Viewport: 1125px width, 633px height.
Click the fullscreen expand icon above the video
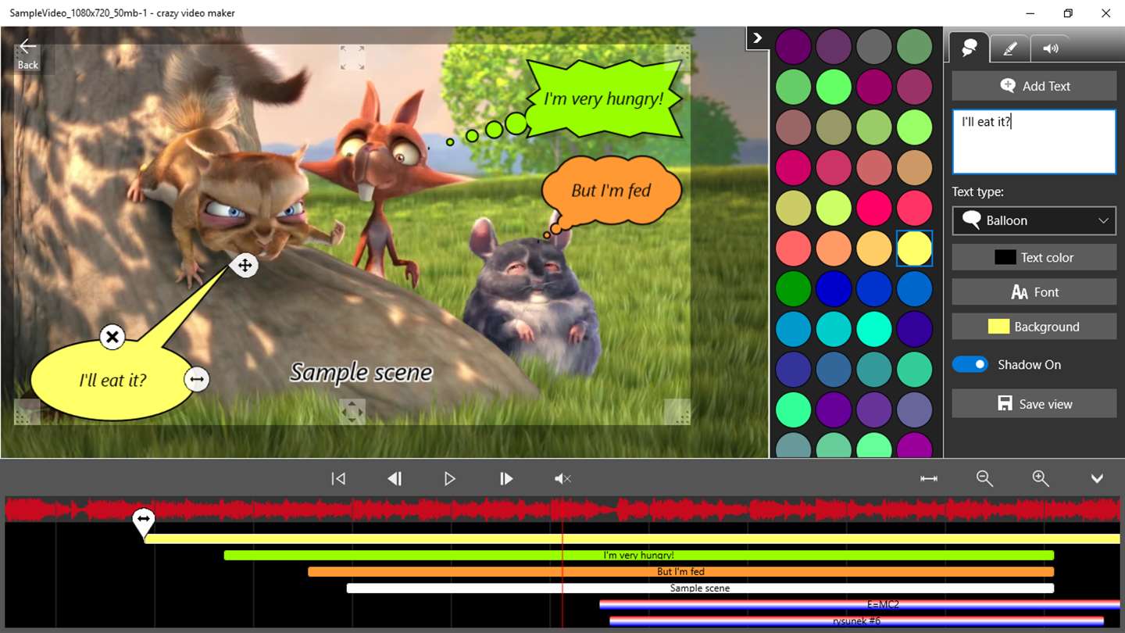352,57
